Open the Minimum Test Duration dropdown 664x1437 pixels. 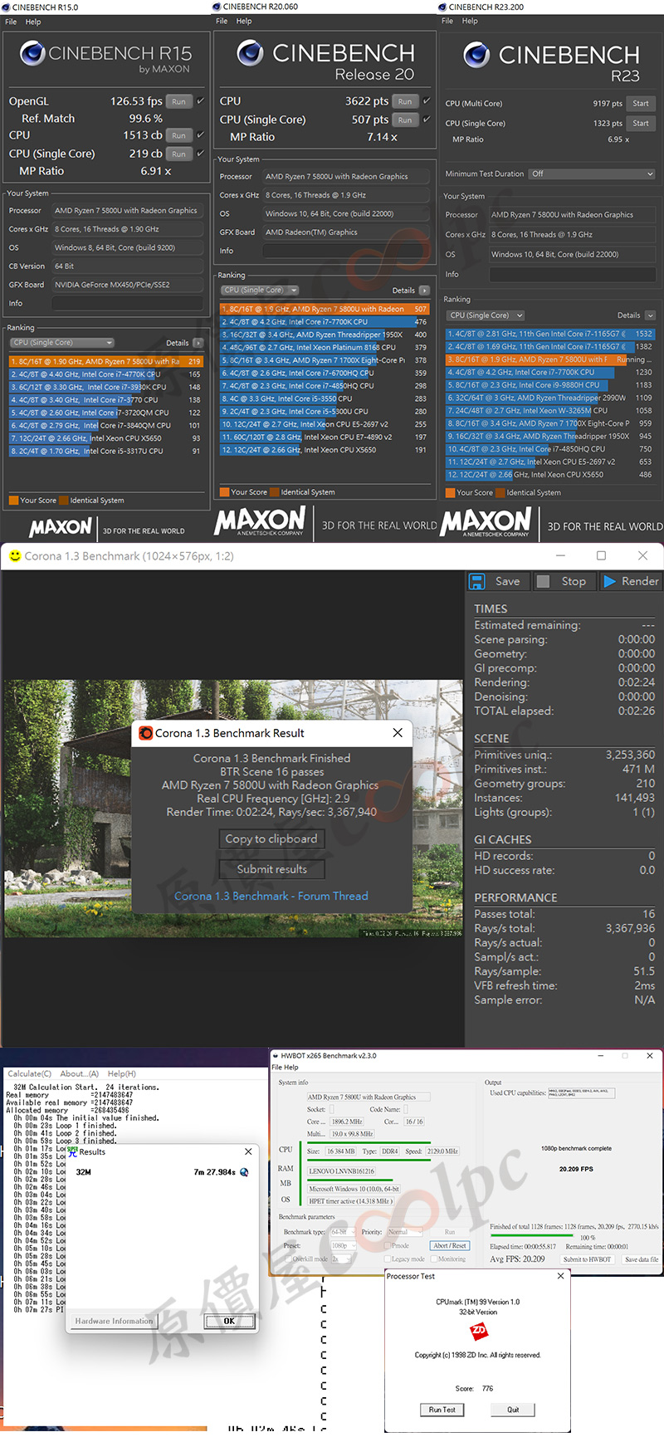[x=592, y=174]
